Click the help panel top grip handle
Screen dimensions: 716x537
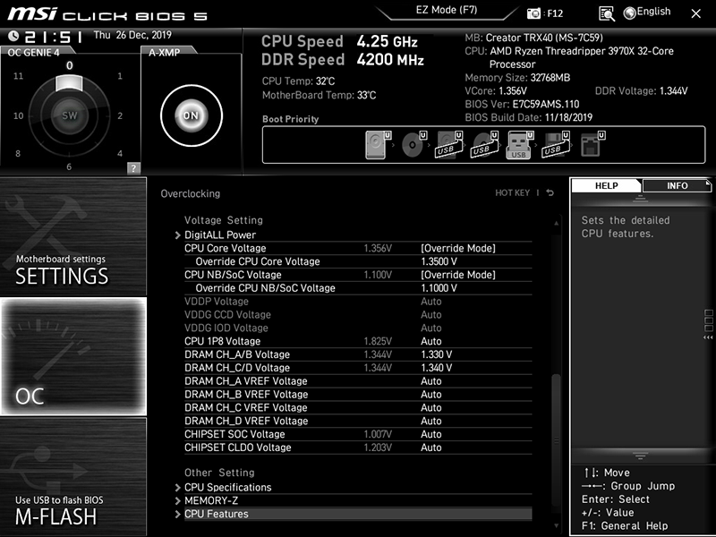point(640,198)
